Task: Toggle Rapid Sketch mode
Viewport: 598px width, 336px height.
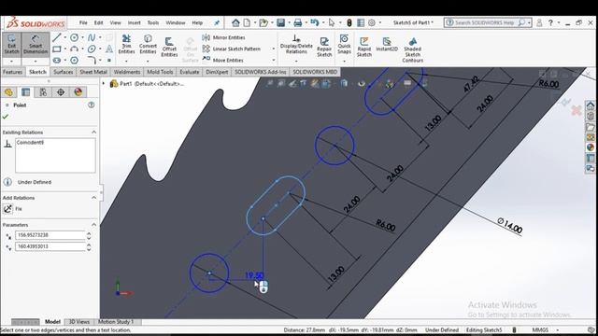Action: click(364, 47)
